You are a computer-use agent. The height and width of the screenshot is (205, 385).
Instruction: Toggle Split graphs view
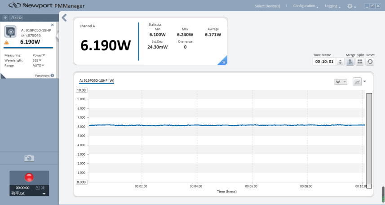(360, 62)
